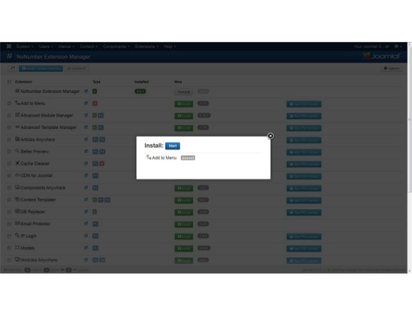
Task: Open the Content menu
Action: [88, 46]
